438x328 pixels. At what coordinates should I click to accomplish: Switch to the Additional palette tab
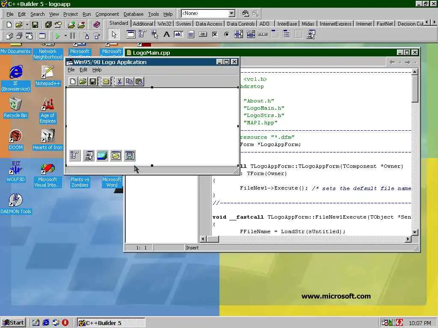pyautogui.click(x=143, y=24)
